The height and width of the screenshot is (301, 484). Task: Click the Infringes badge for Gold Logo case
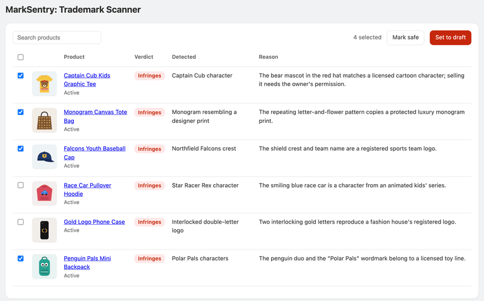[149, 222]
